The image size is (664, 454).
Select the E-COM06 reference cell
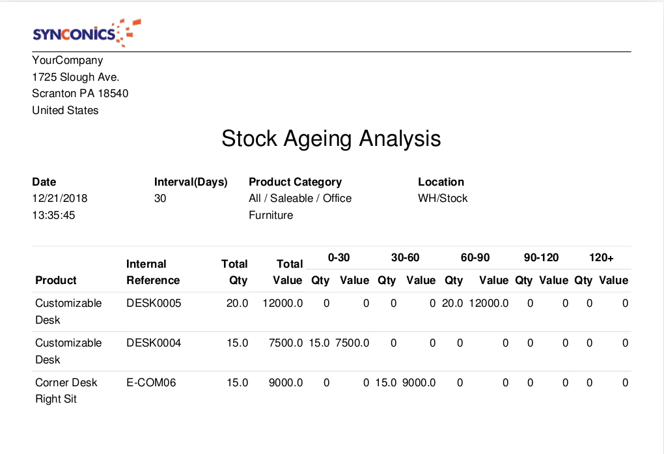[x=151, y=382]
